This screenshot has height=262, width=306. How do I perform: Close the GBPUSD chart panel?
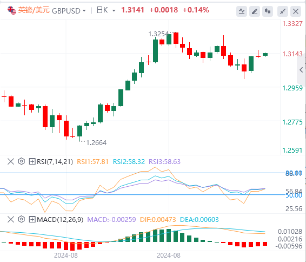pos(296,11)
